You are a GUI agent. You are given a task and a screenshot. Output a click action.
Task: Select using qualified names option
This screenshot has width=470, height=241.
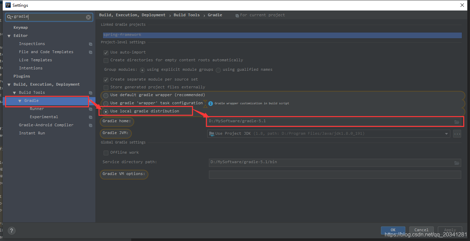[218, 70]
